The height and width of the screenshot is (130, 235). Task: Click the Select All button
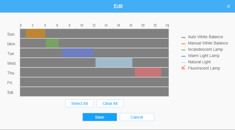click(79, 103)
